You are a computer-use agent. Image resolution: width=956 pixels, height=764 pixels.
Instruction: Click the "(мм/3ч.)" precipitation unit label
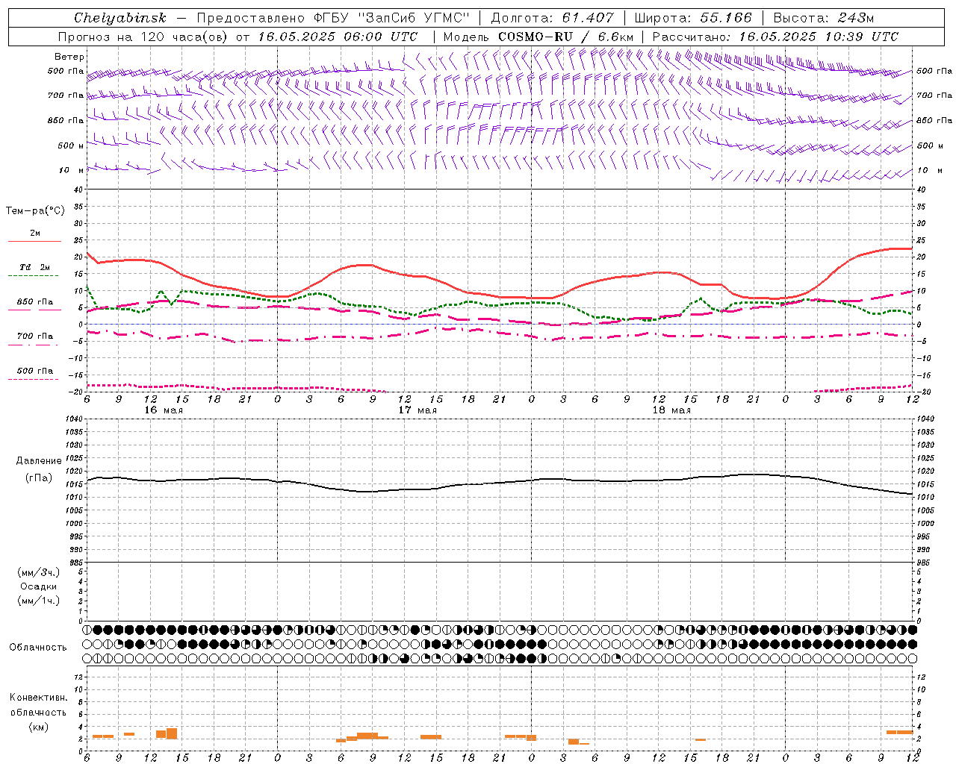coord(39,572)
